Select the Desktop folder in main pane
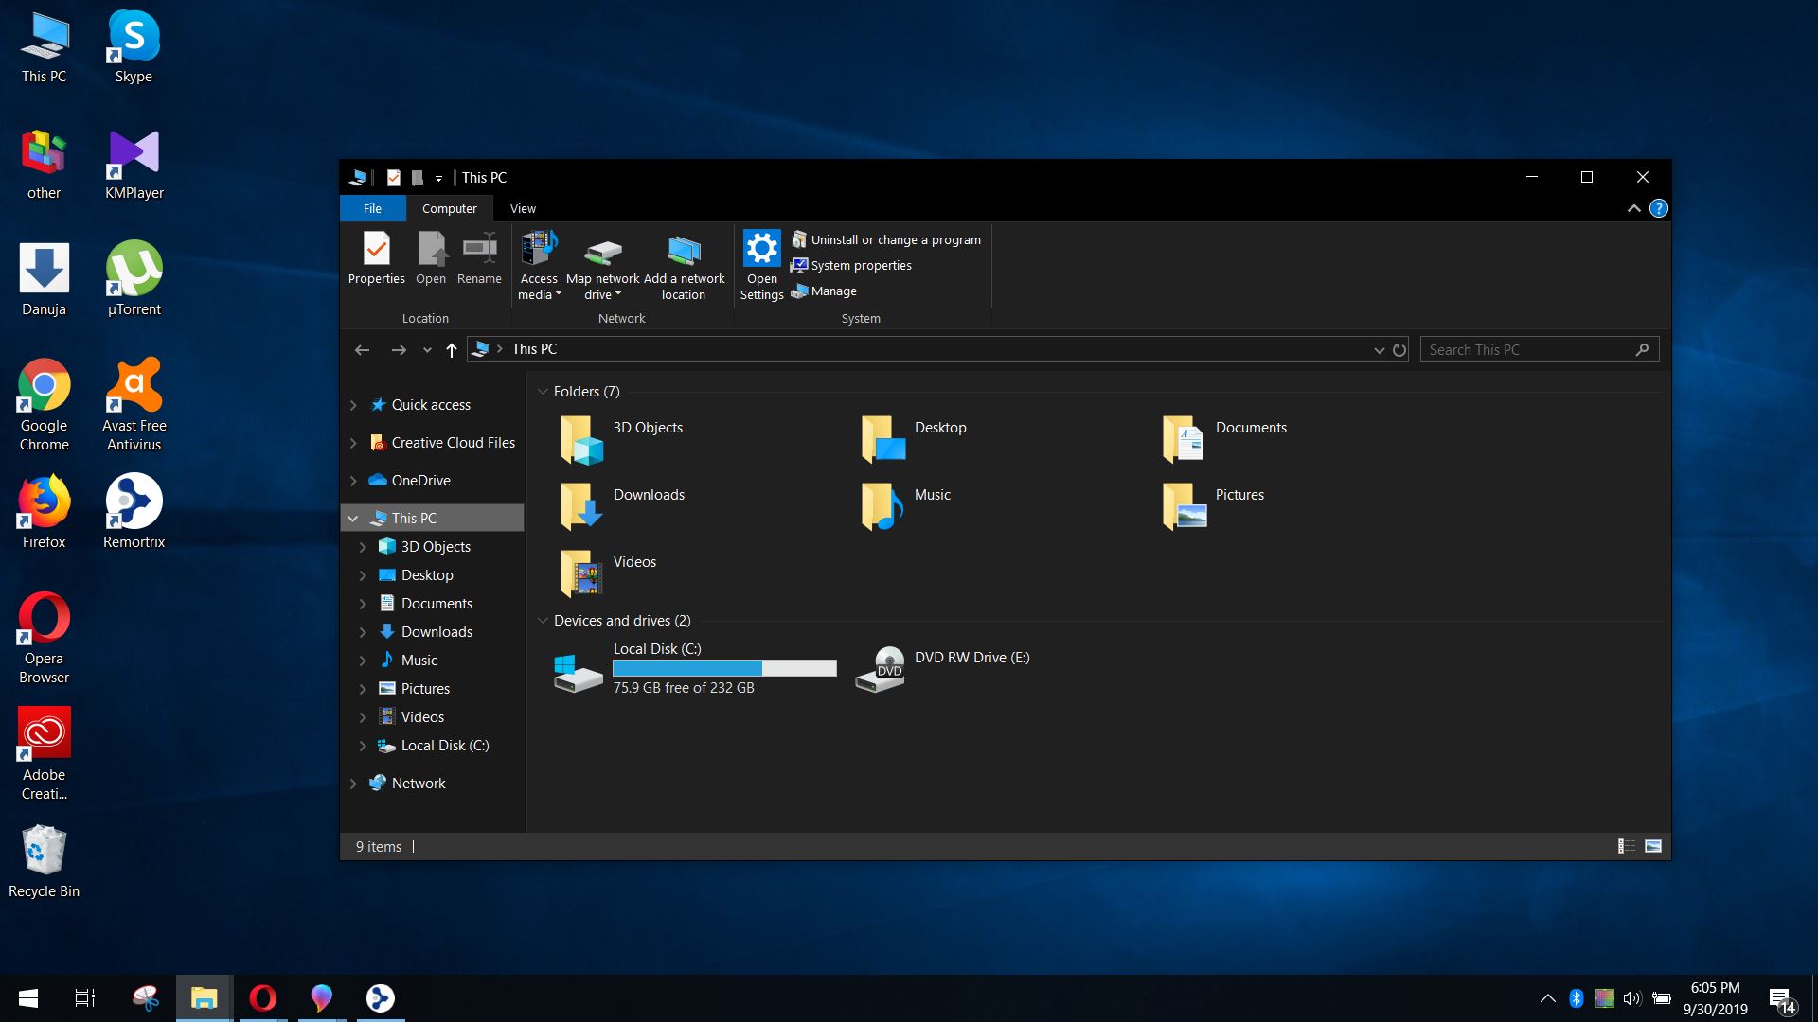 (915, 439)
